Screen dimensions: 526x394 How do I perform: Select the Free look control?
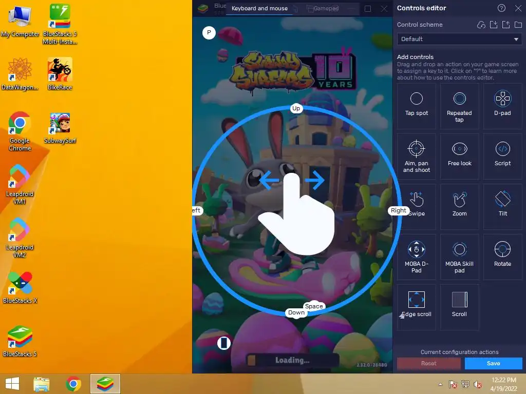(459, 156)
